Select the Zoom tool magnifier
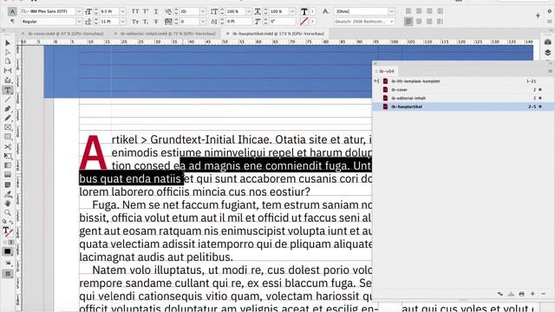This screenshot has width=555, height=312. pyautogui.click(x=8, y=212)
